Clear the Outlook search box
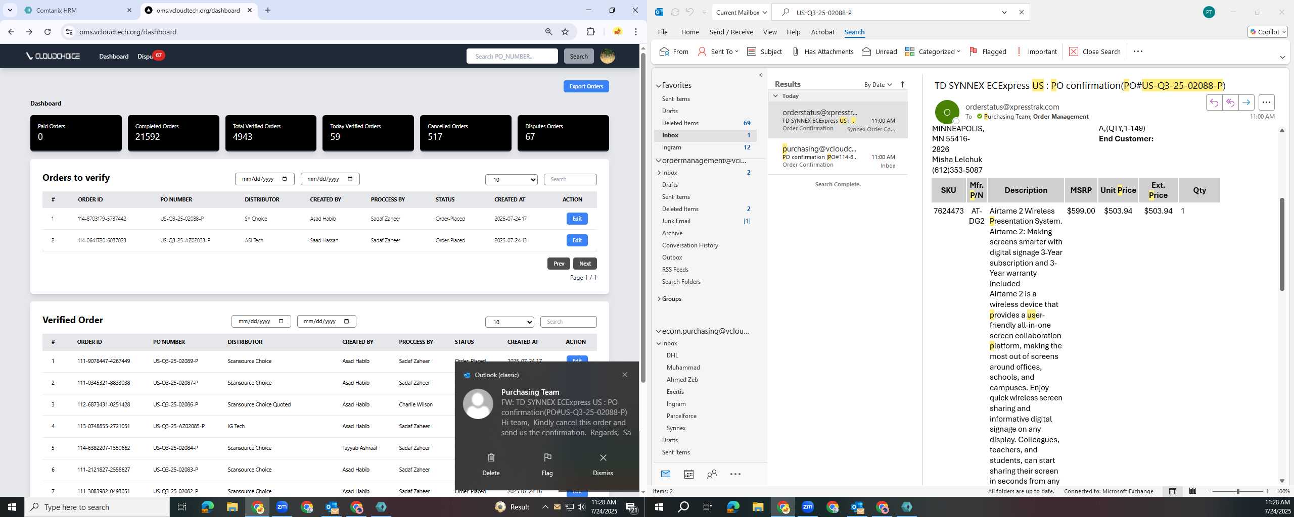 click(1021, 12)
